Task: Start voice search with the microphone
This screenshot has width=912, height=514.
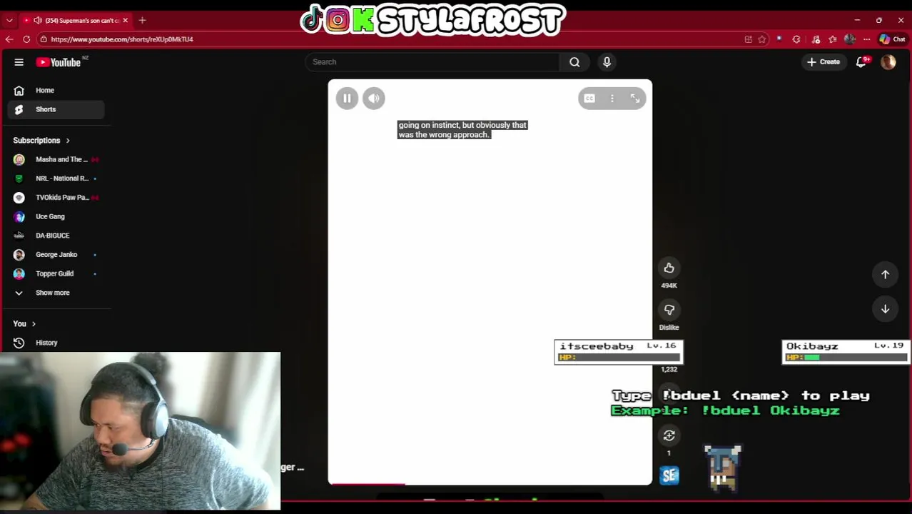Action: tap(607, 62)
